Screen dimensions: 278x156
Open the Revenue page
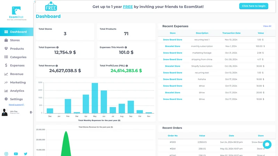17,74
